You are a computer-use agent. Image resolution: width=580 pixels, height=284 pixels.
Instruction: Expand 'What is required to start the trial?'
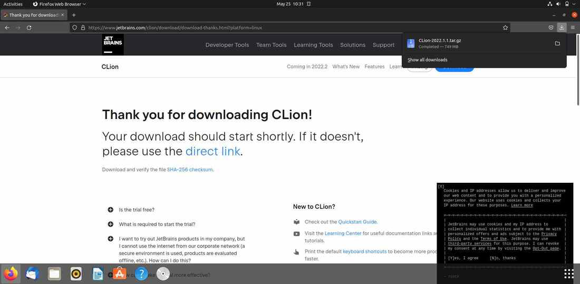[110, 224]
